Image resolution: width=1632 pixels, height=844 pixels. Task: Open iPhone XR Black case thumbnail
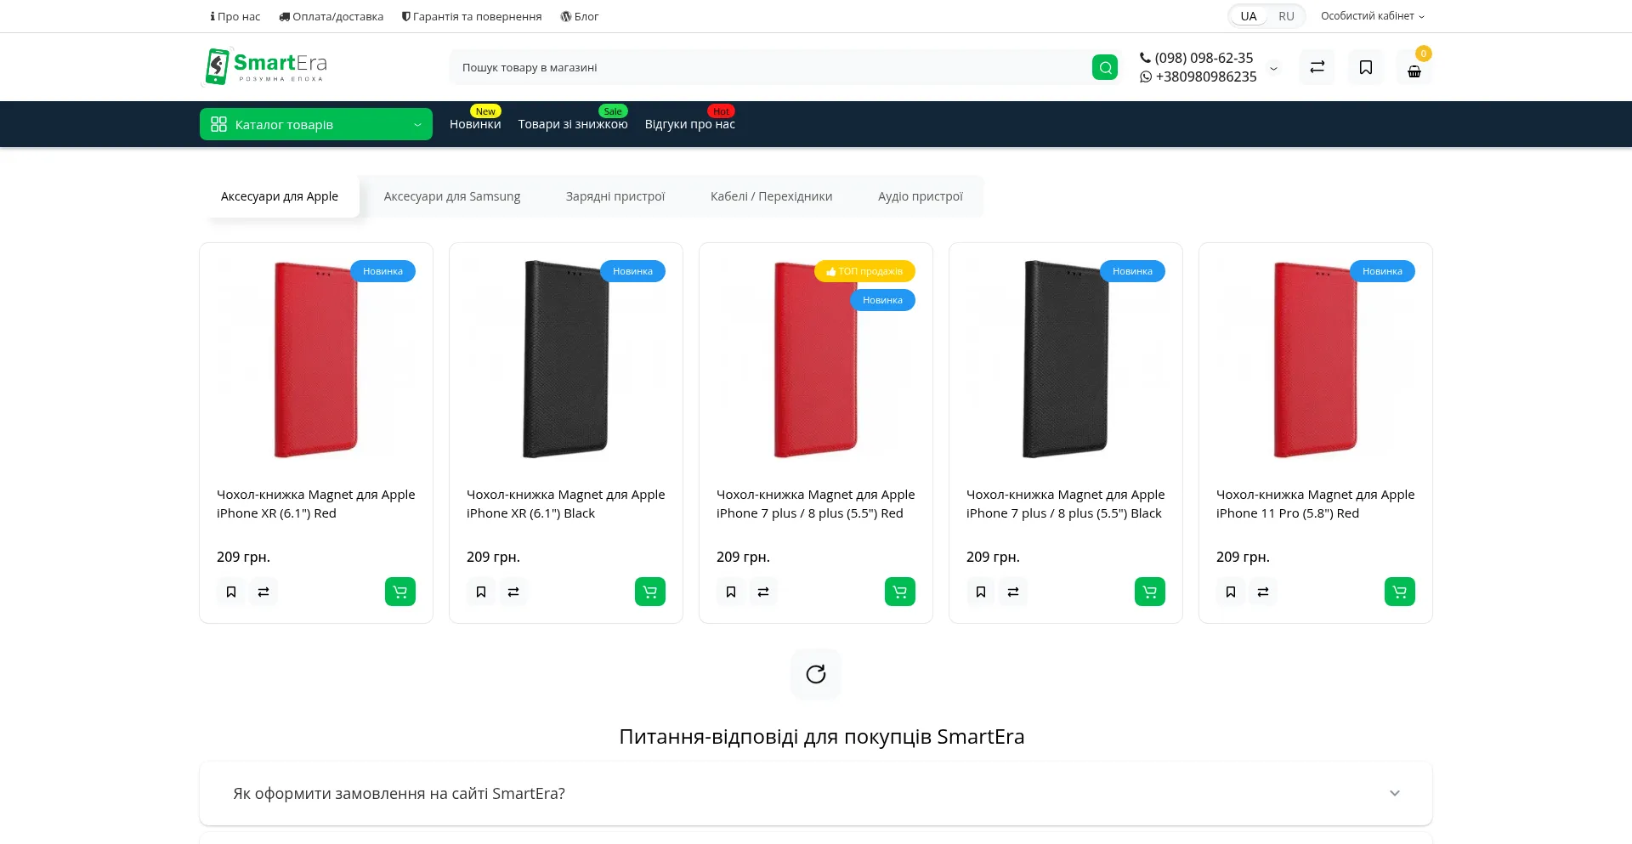[566, 360]
